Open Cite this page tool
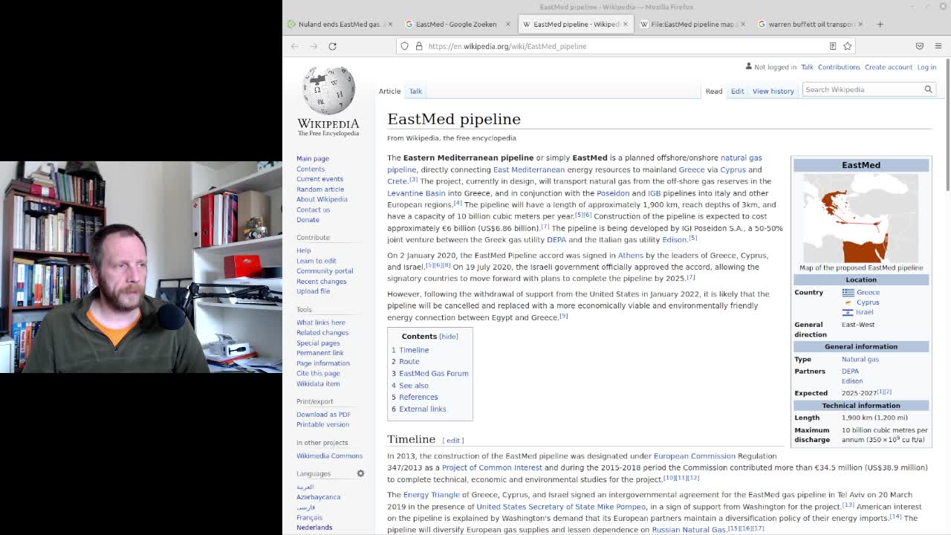Viewport: 951px width, 535px height. [318, 374]
